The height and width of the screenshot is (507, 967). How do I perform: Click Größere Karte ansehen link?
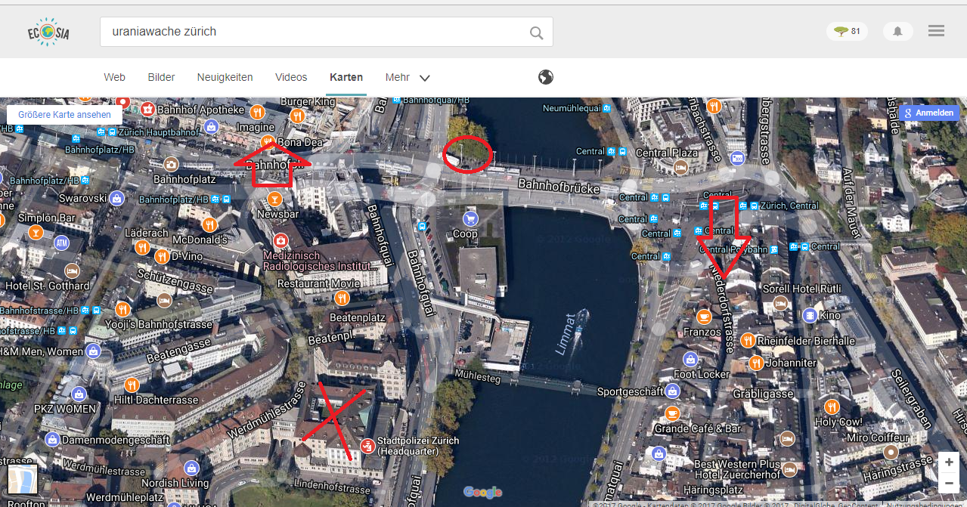coord(64,115)
